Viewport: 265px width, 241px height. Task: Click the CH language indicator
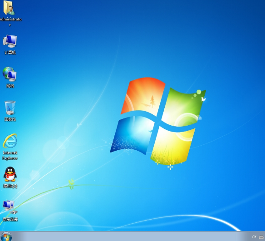[x=254, y=237]
